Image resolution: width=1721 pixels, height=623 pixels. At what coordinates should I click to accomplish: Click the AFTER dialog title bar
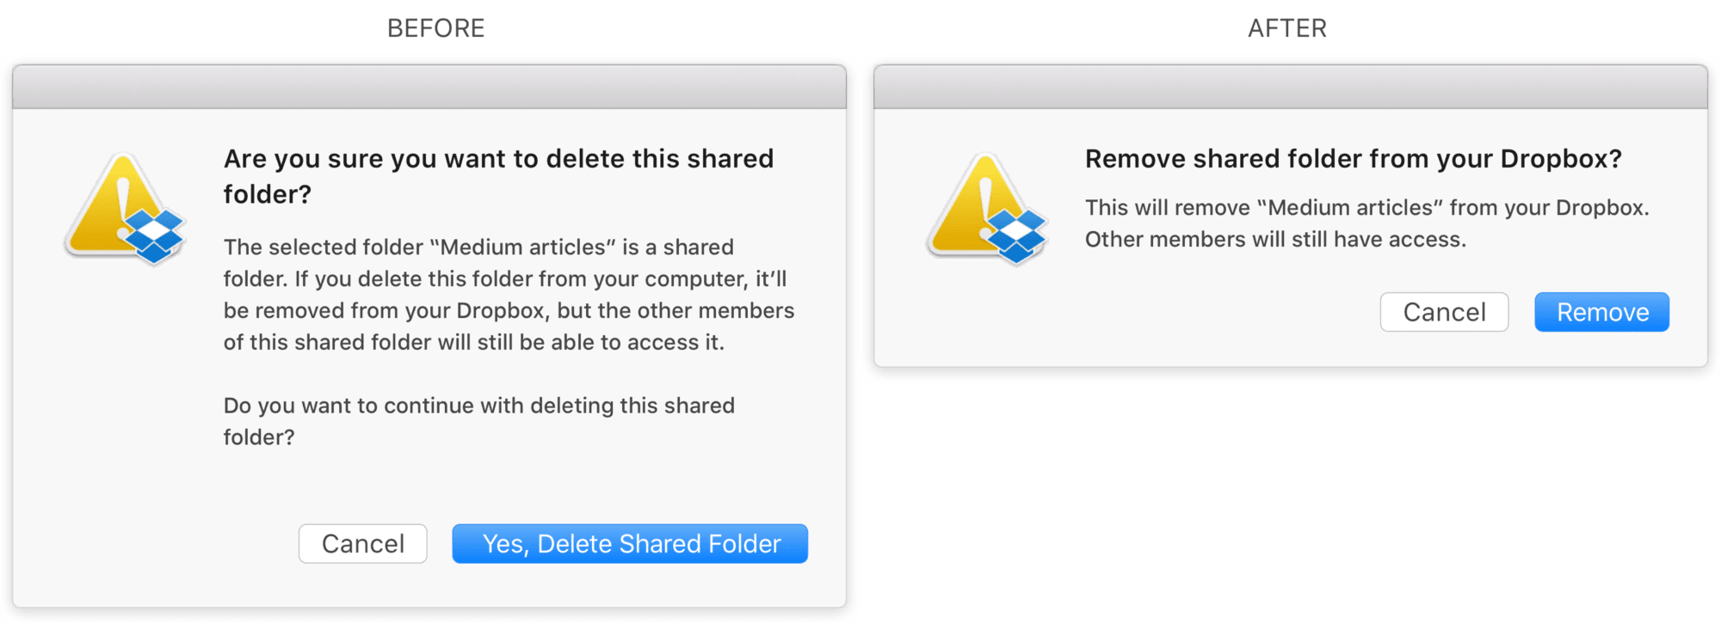point(1291,87)
